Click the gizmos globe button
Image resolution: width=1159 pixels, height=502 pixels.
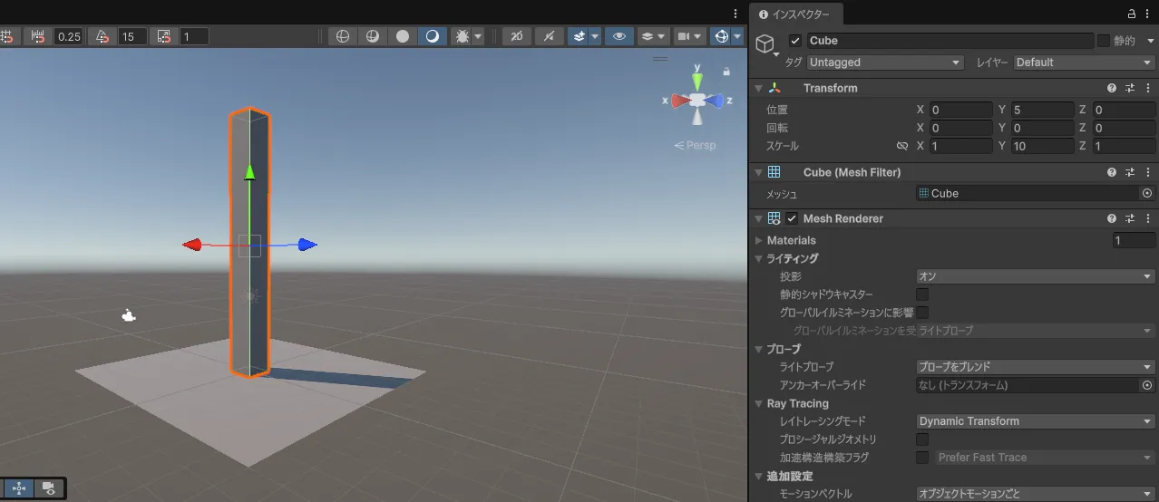tap(721, 36)
